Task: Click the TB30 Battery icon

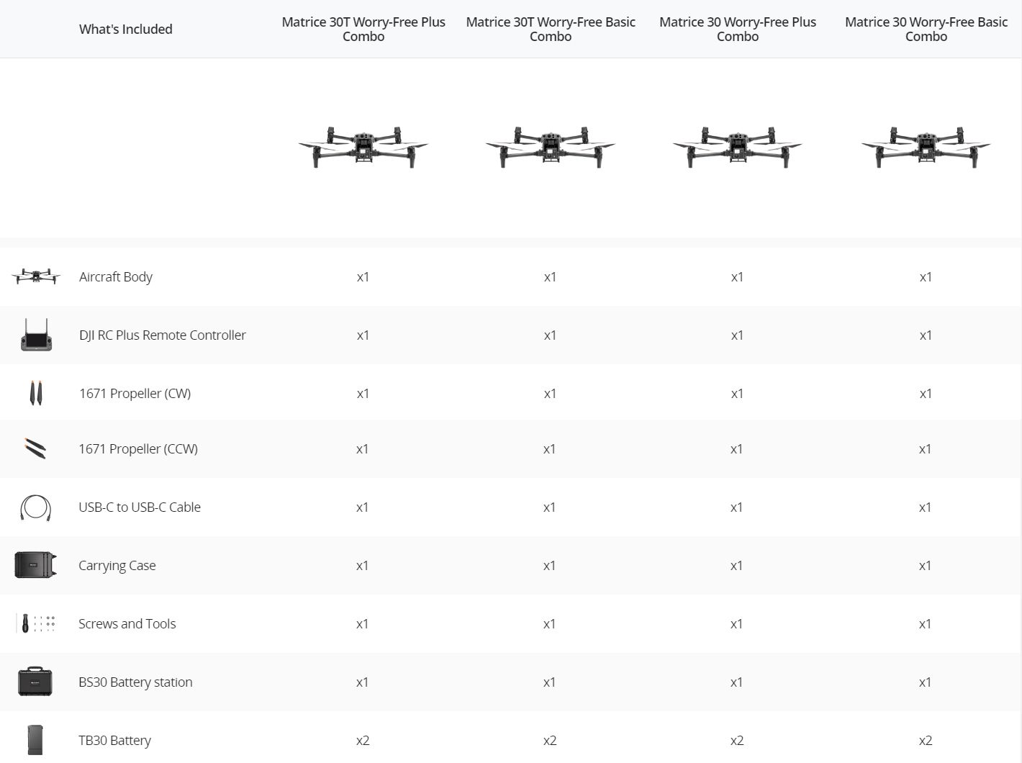Action: click(x=35, y=740)
